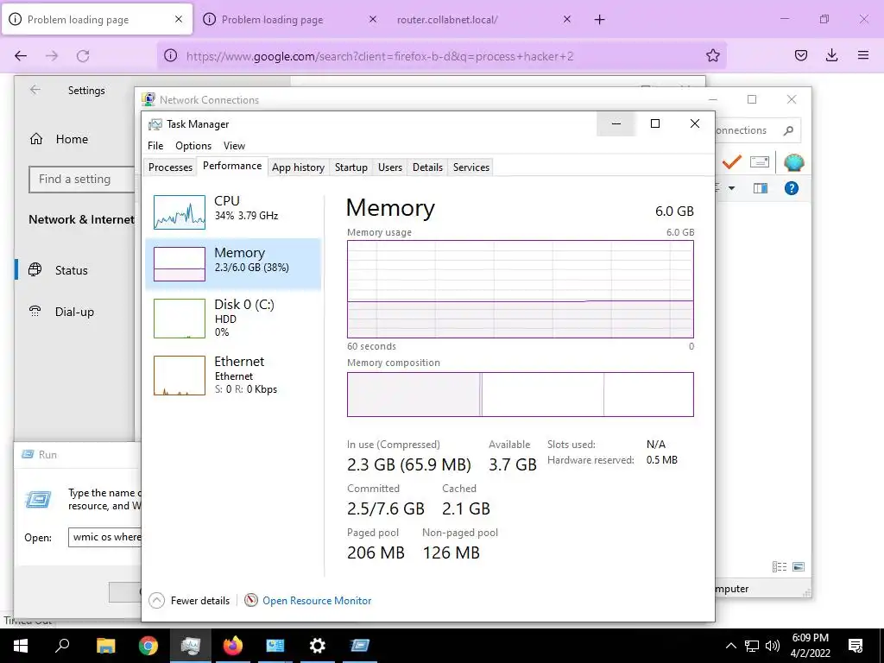Select Dial-up in Settings sidebar
884x663 pixels.
point(74,312)
